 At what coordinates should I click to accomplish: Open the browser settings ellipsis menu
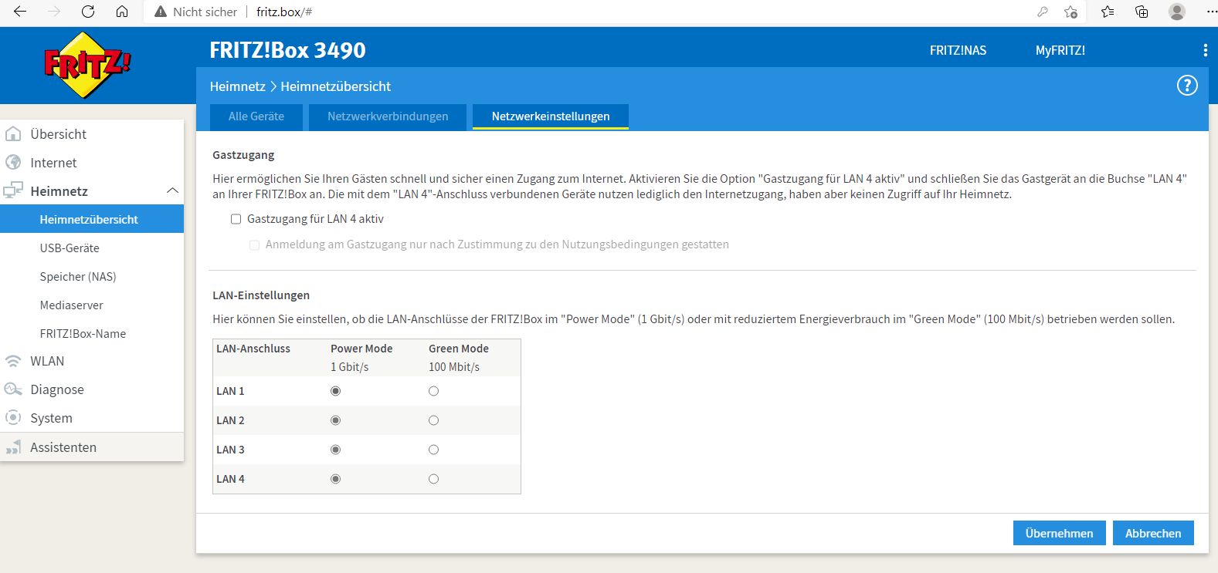tap(1210, 12)
